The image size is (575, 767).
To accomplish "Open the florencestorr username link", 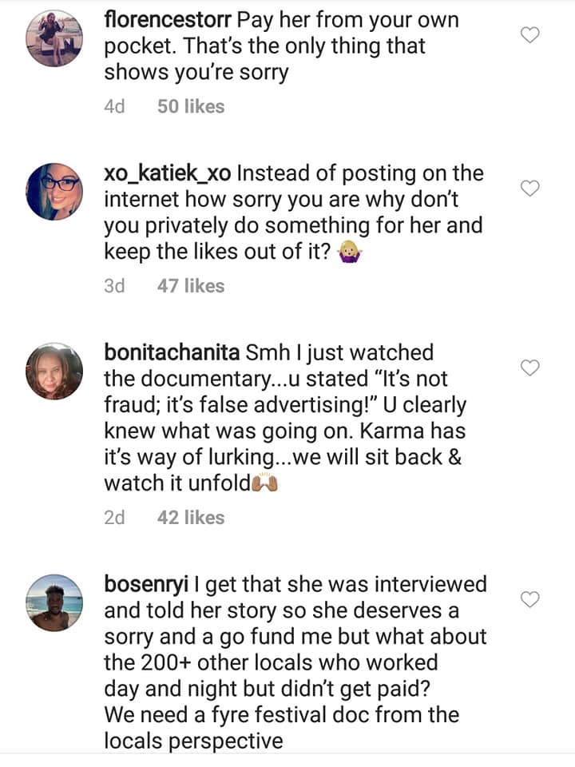I will (168, 20).
